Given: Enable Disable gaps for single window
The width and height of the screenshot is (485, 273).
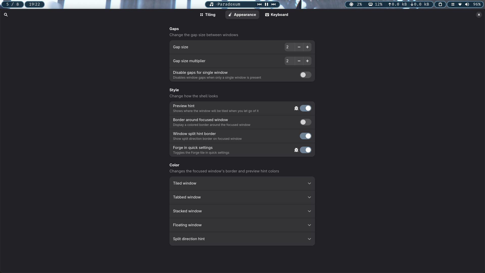Looking at the screenshot, I should point(305,75).
